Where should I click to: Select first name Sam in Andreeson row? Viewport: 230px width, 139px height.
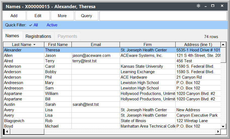58,88
